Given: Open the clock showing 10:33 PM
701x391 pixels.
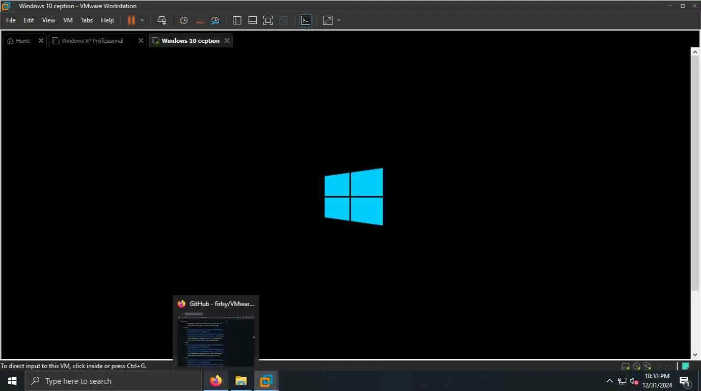Looking at the screenshot, I should point(657,381).
